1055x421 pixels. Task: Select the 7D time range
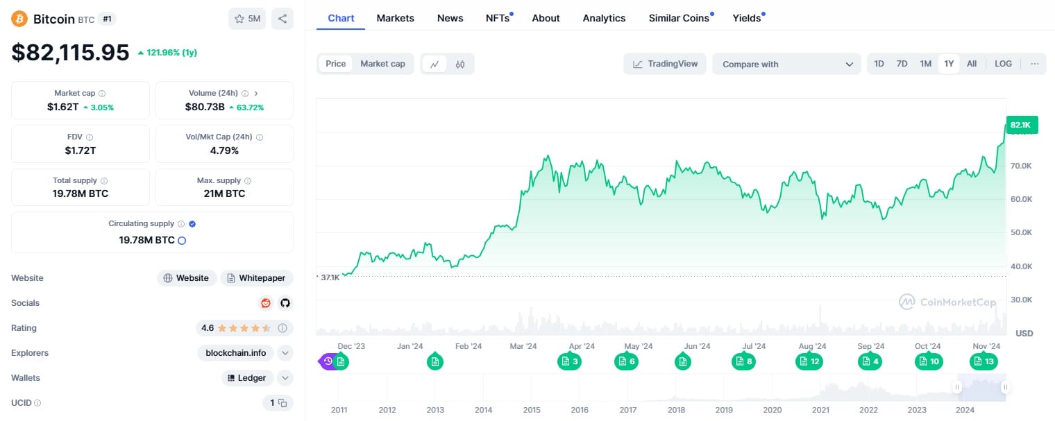point(902,64)
